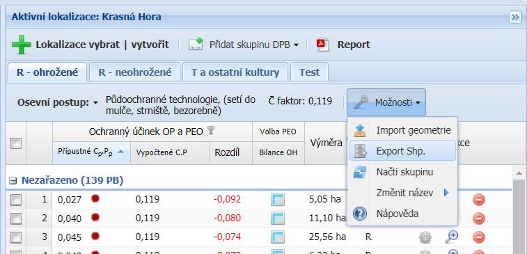Choose Načti skupinu menu item
This screenshot has width=527, height=254.
[402, 172]
